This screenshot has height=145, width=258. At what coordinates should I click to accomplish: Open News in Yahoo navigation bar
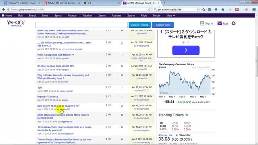click(45, 15)
